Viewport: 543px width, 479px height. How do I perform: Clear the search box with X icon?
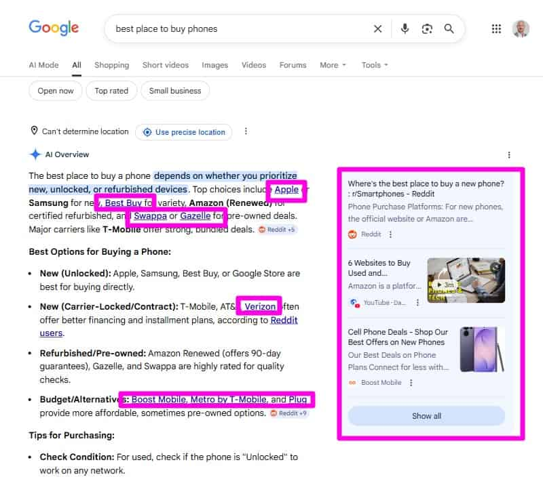point(378,28)
